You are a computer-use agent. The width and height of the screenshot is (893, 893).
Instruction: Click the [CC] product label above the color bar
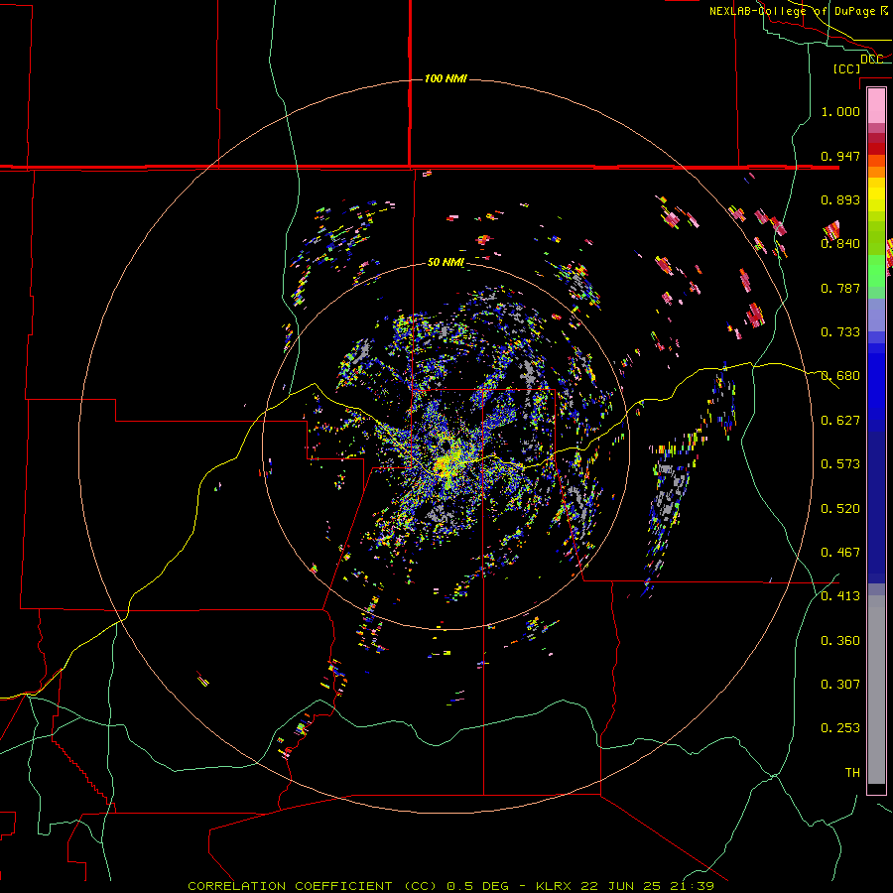[846, 68]
